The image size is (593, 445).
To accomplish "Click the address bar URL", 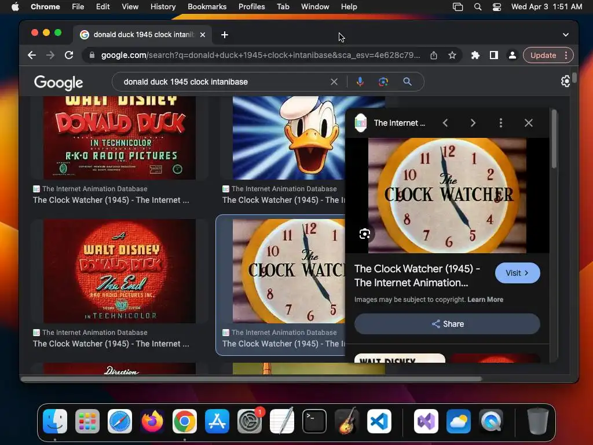I will click(x=260, y=55).
